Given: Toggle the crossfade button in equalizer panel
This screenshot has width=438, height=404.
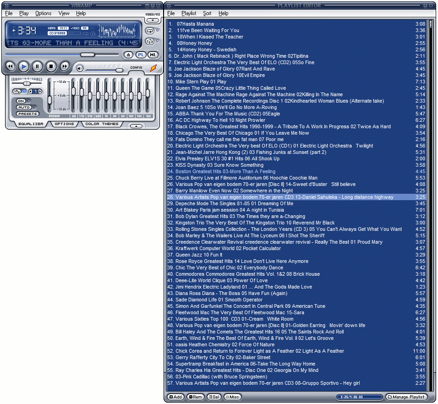Looking at the screenshot, I should pyautogui.click(x=17, y=91).
